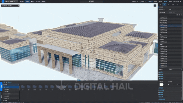Click the compass icon at the viewport's top right
The height and width of the screenshot is (103, 183).
(155, 5)
